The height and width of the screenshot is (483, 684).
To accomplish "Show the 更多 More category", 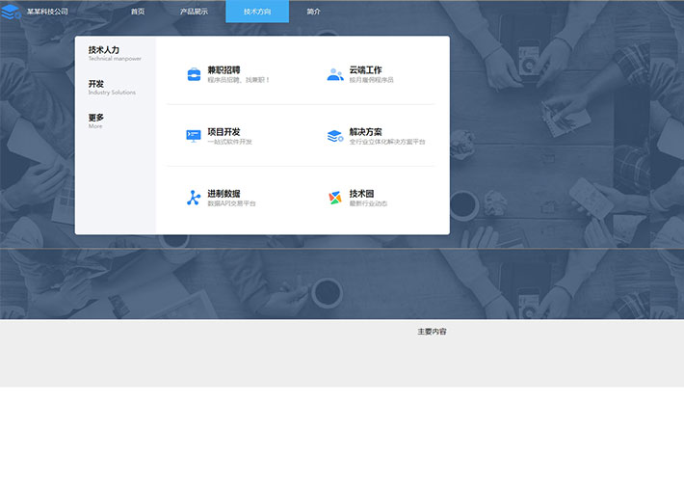I will pos(96,118).
